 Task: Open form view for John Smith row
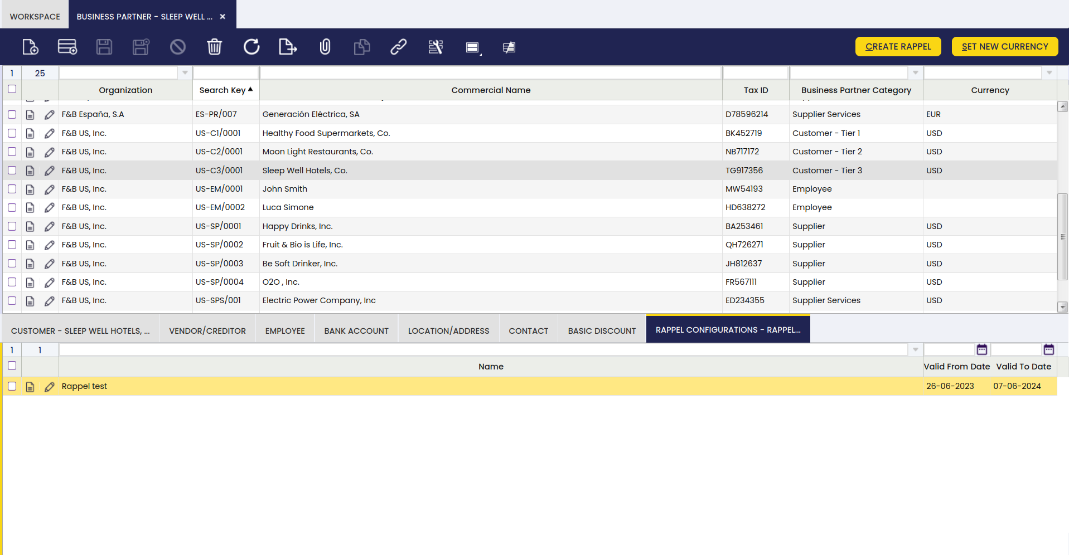coord(30,189)
